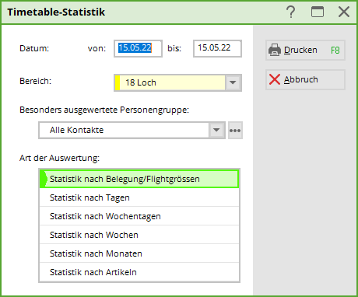
Task: Cancel with the Abbruch button
Action: (x=305, y=79)
